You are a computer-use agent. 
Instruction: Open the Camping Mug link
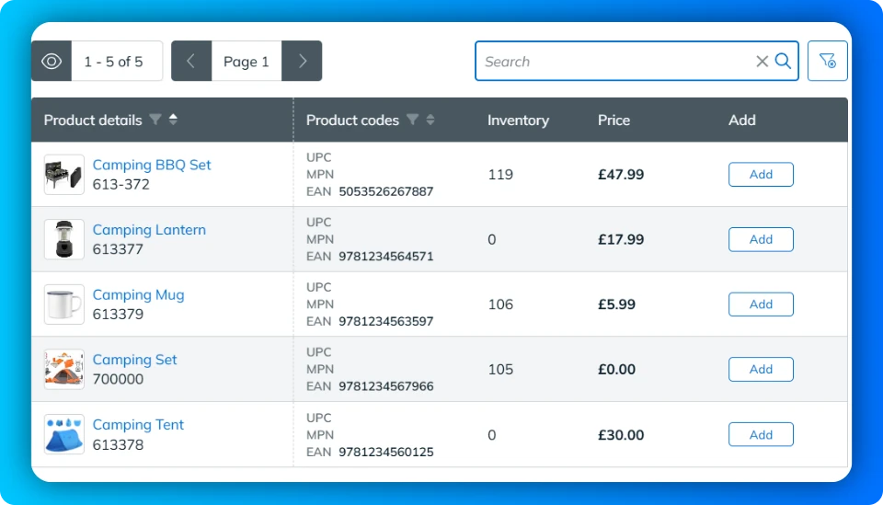(x=139, y=294)
